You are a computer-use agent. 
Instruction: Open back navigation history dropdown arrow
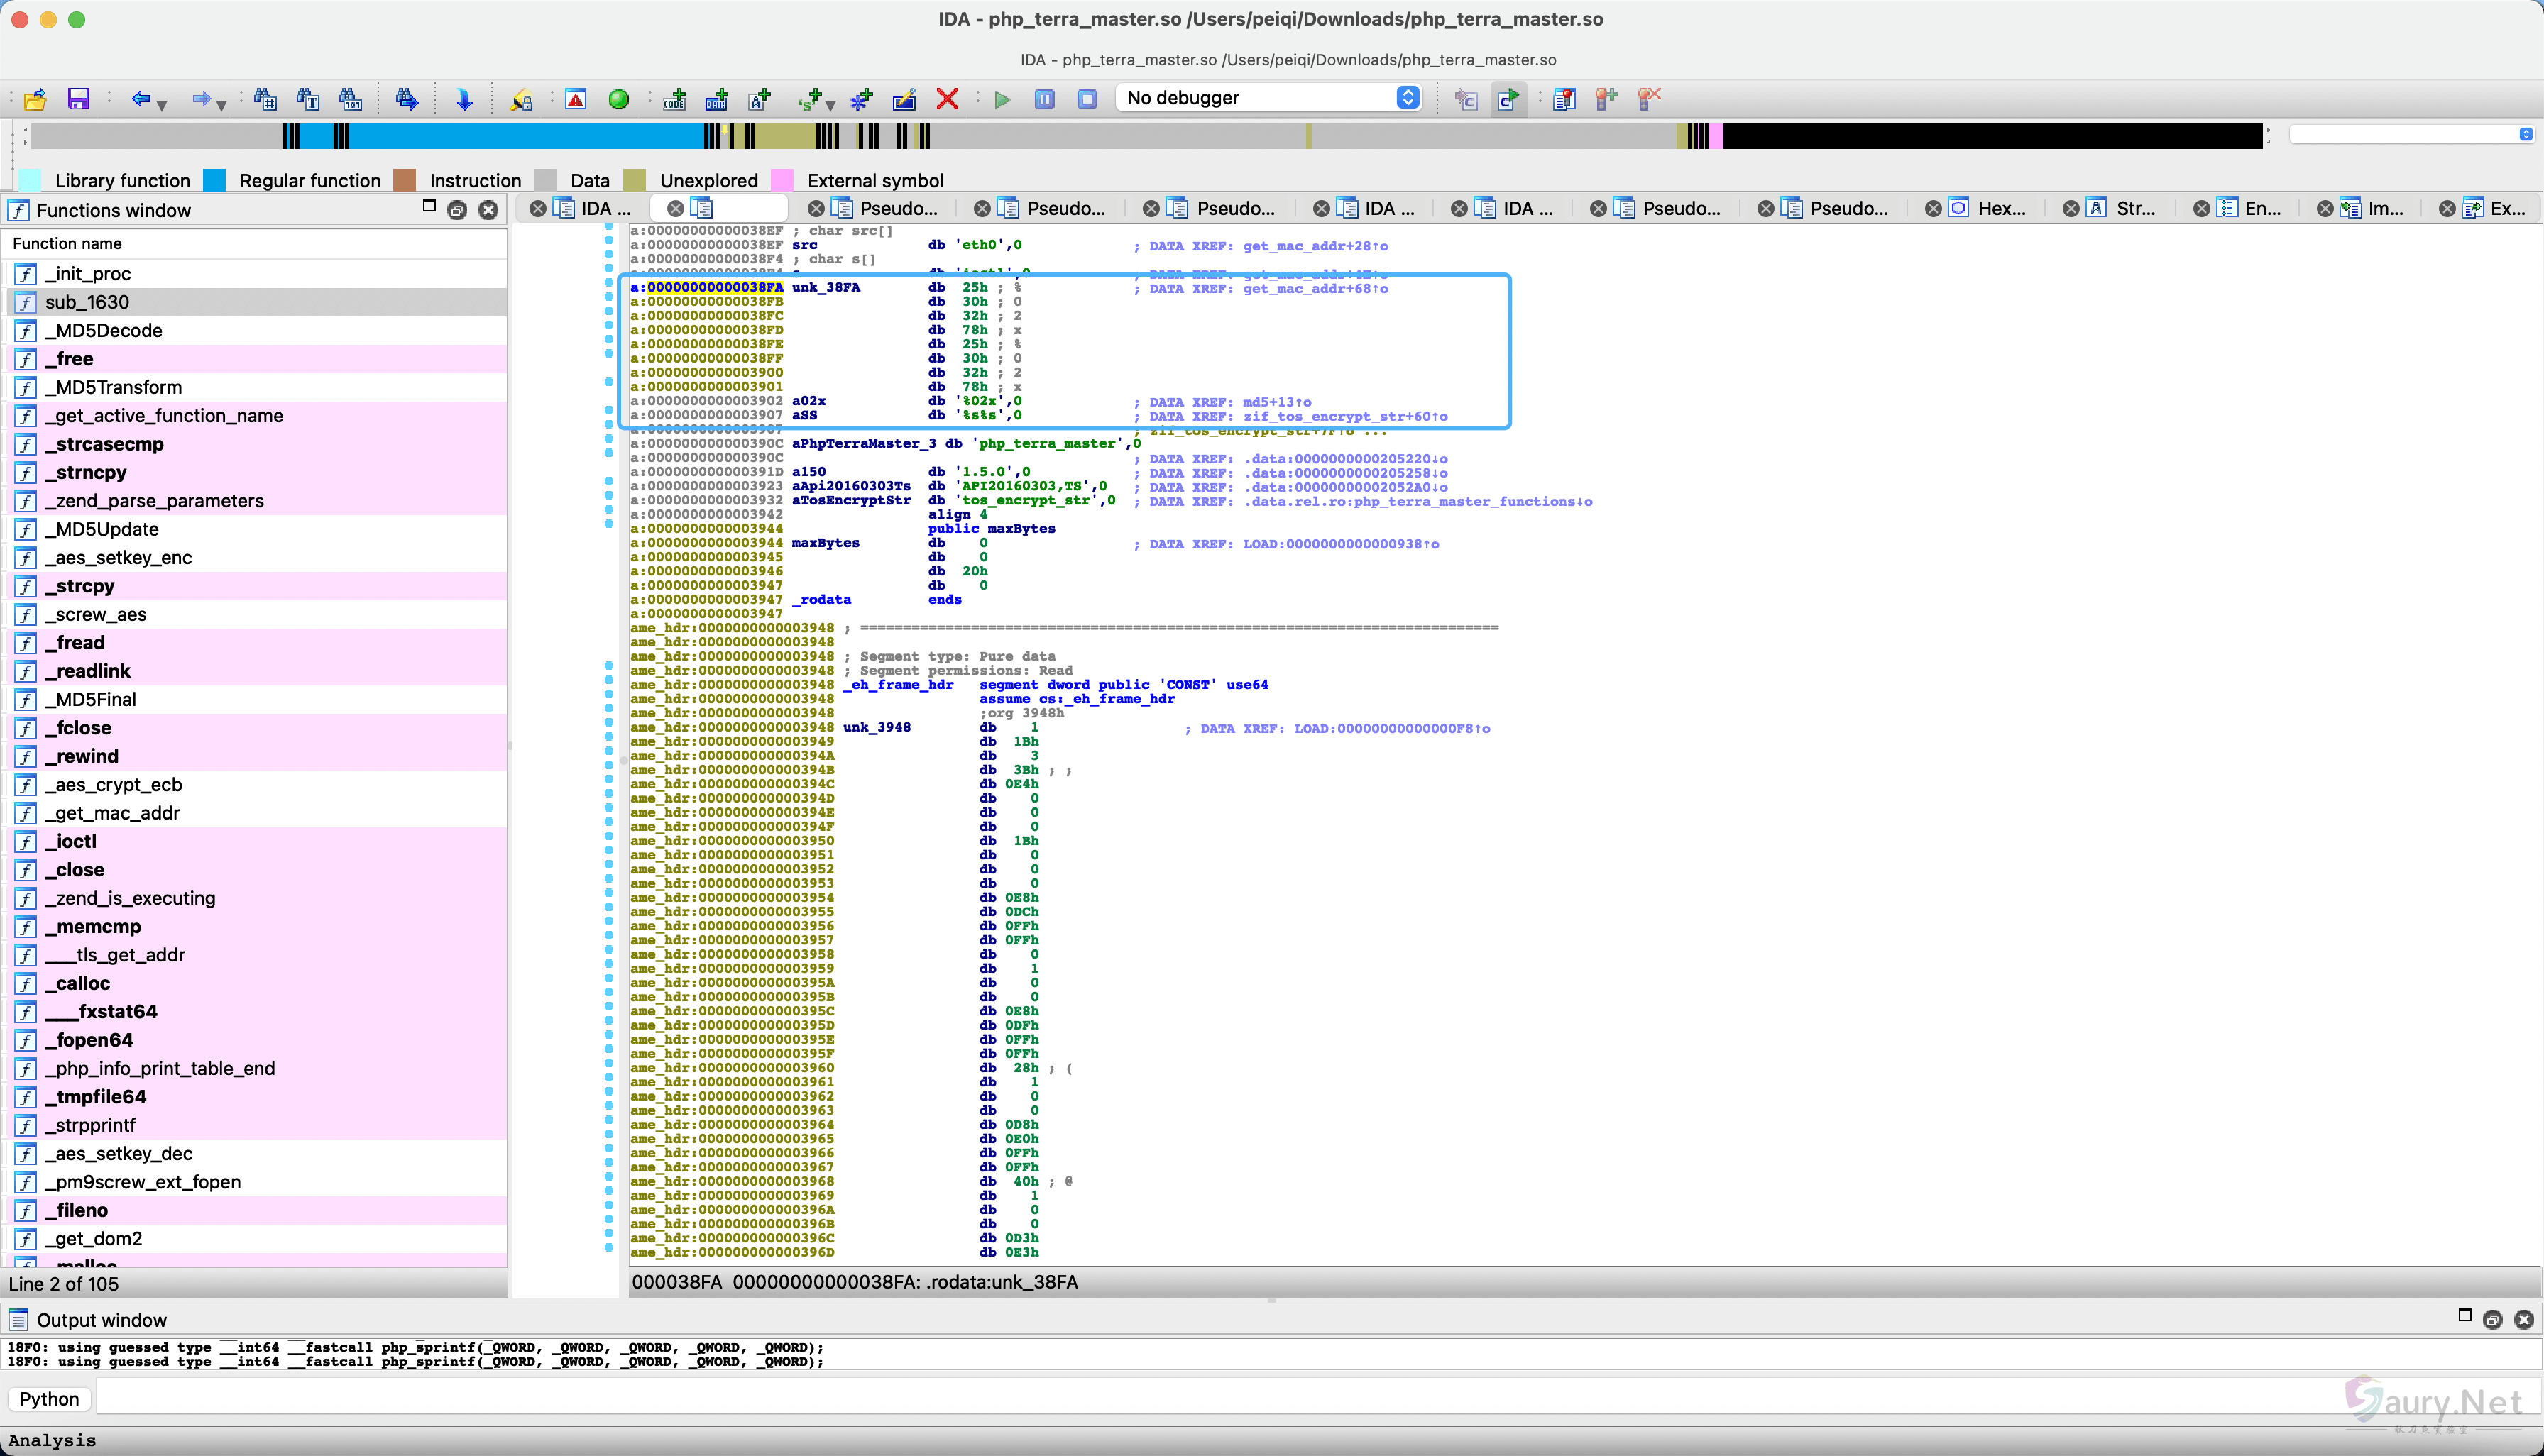pyautogui.click(x=162, y=104)
